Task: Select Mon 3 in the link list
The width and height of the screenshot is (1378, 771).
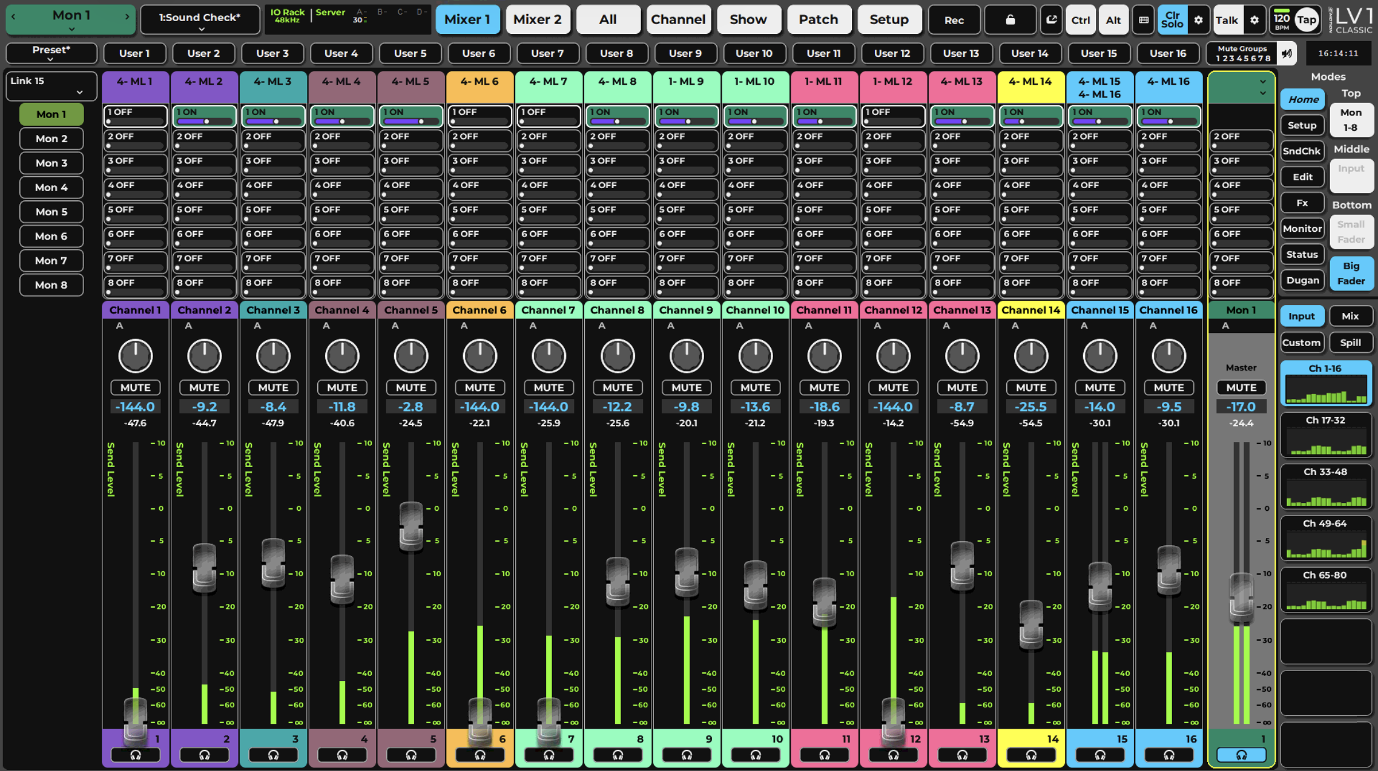Action: pos(51,163)
